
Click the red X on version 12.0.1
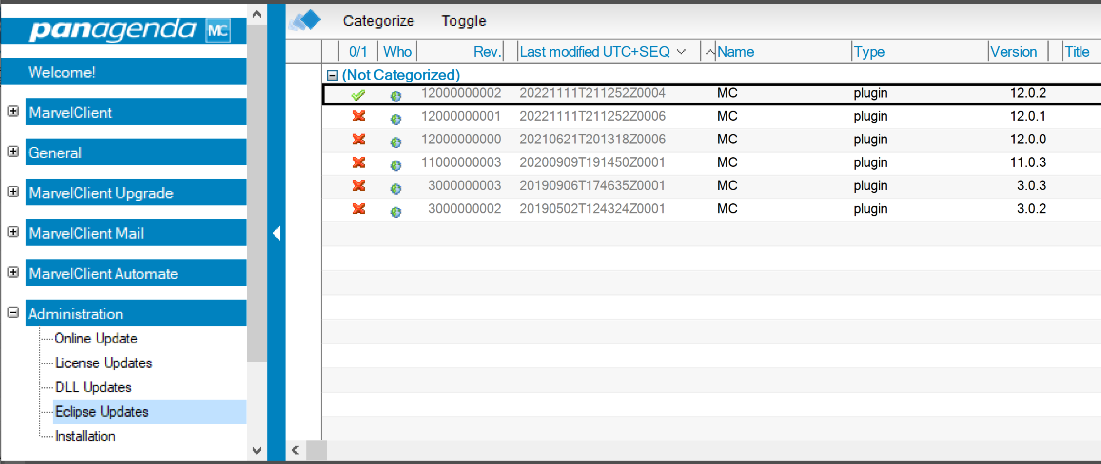point(358,116)
